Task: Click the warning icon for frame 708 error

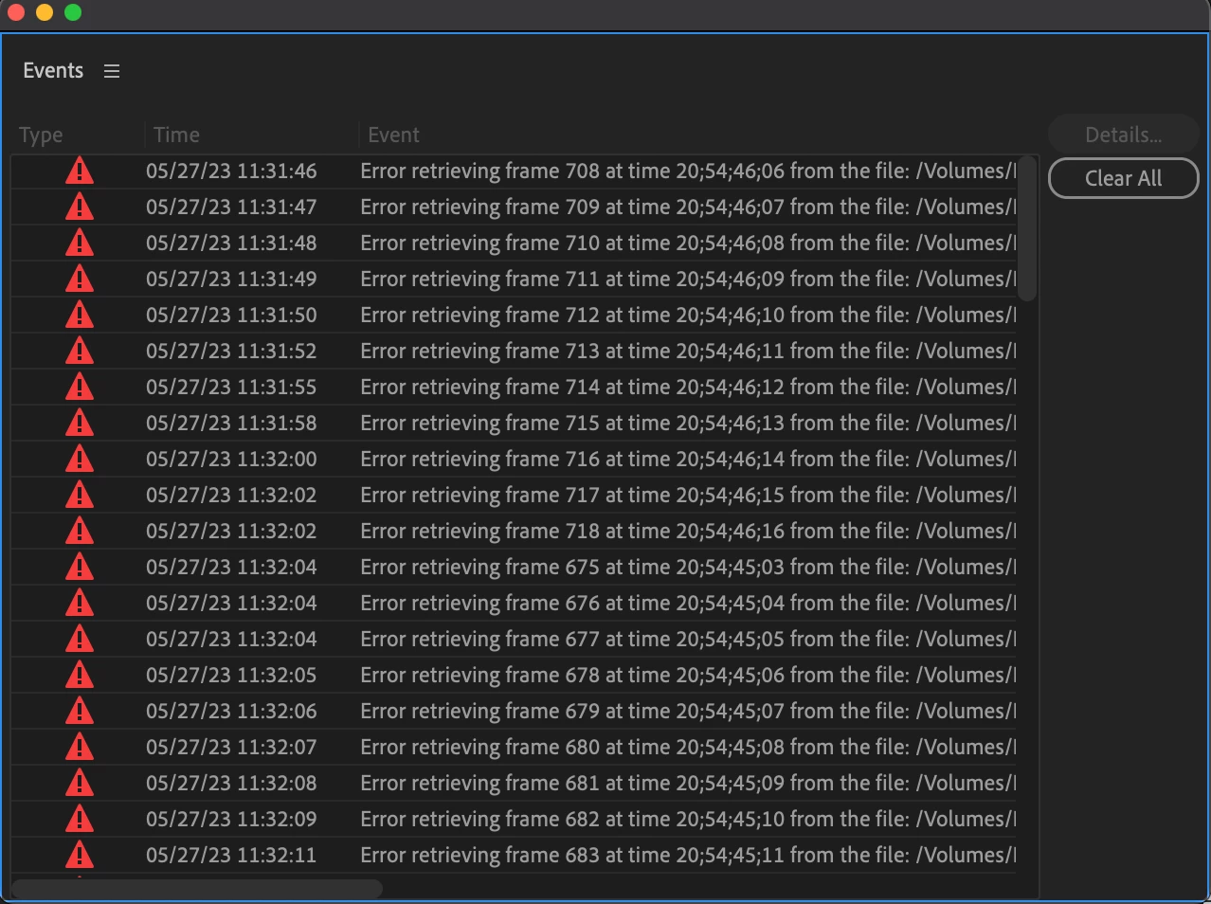Action: 80,171
